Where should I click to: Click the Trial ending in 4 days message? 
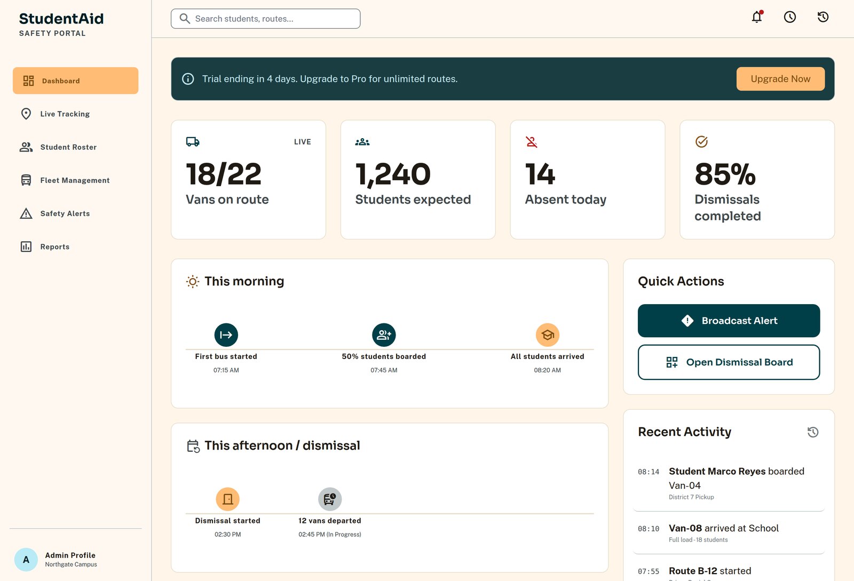(330, 79)
